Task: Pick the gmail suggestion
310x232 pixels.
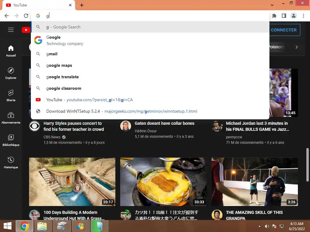Action: point(150,54)
